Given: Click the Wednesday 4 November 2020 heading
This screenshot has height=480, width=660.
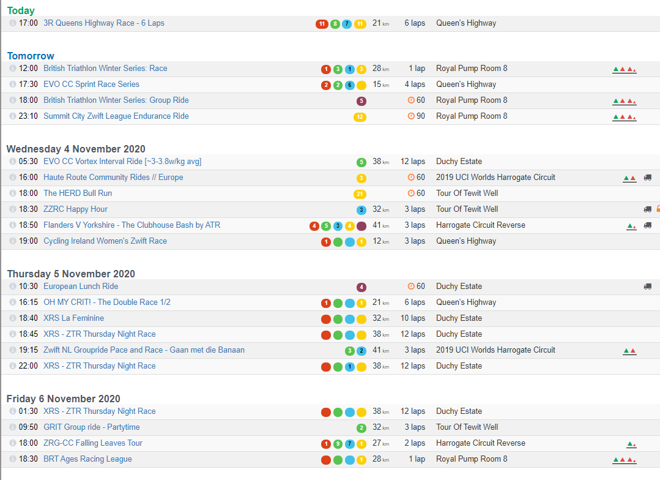Looking at the screenshot, I should pyautogui.click(x=76, y=149).
